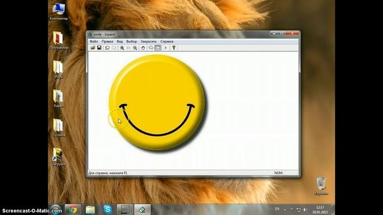Click the Undo arrow icon
This screenshot has width=383, height=215.
click(107, 48)
